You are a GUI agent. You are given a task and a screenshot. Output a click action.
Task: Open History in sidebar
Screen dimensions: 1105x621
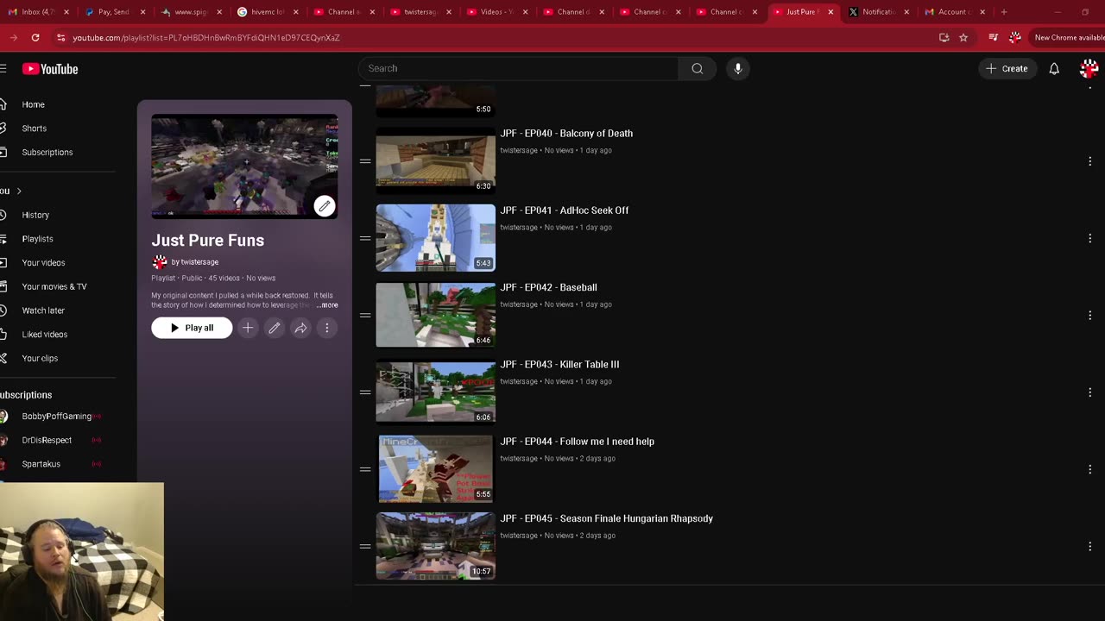(x=35, y=215)
